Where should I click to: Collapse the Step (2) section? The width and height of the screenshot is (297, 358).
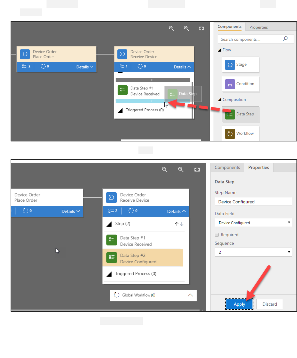109,224
